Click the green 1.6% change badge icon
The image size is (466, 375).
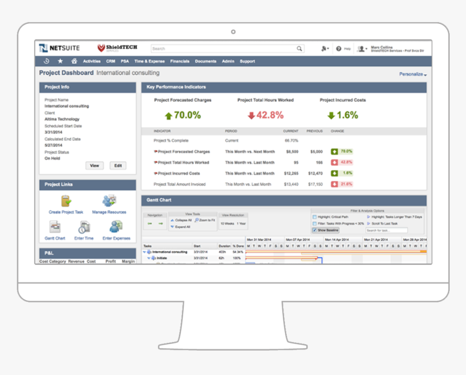[334, 173]
